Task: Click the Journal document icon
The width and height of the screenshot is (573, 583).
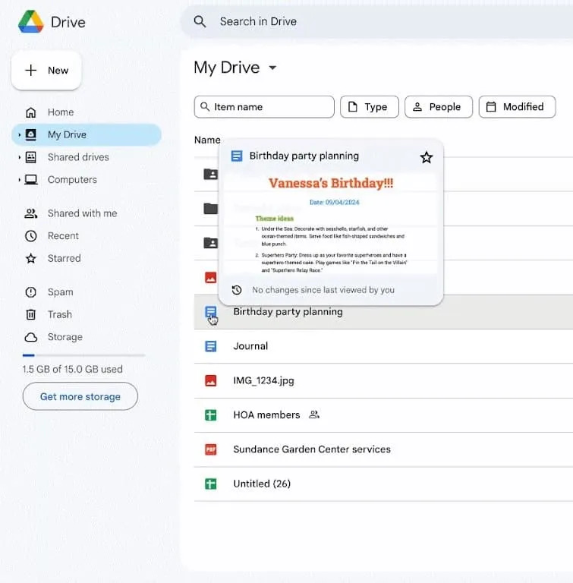Action: (x=211, y=346)
